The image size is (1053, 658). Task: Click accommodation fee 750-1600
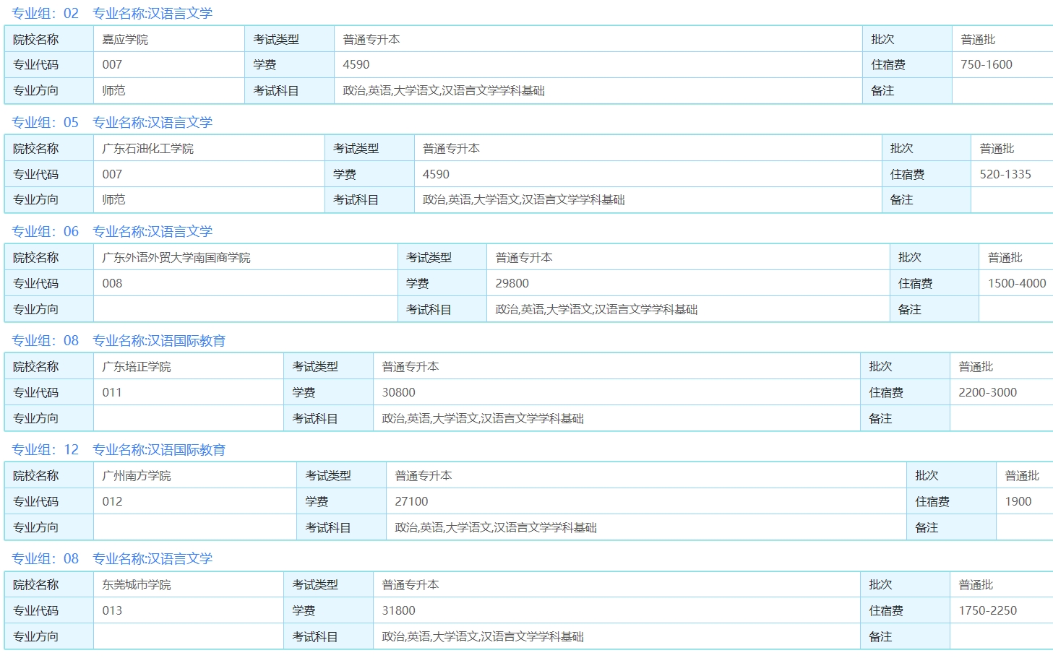click(987, 64)
